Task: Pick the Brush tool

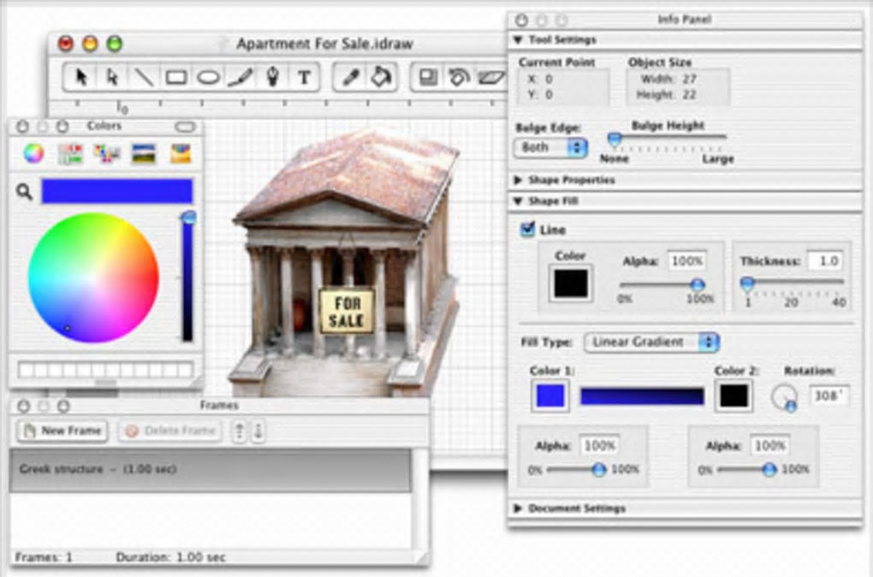Action: pos(241,77)
